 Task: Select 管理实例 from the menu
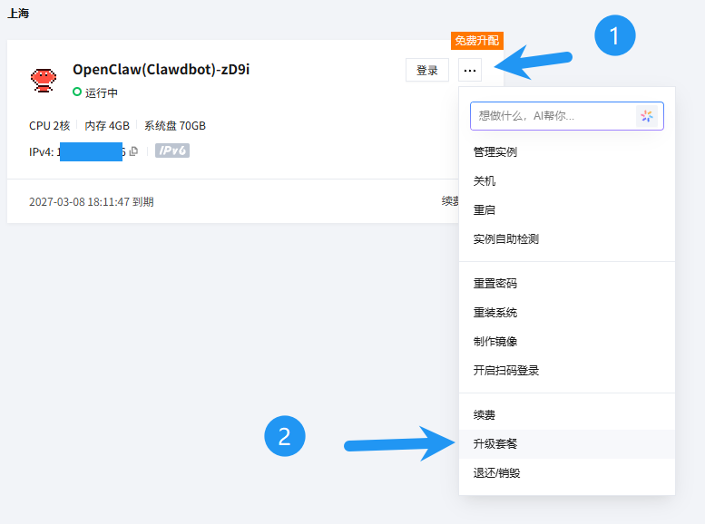[x=494, y=152]
